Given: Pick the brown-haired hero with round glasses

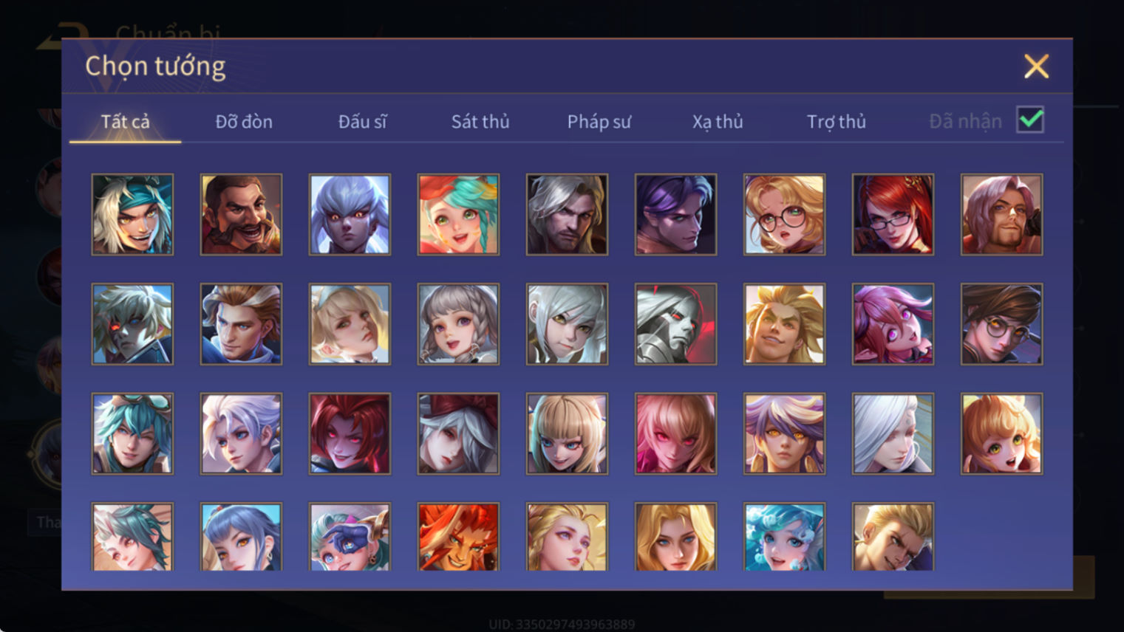Looking at the screenshot, I should [x=1001, y=324].
